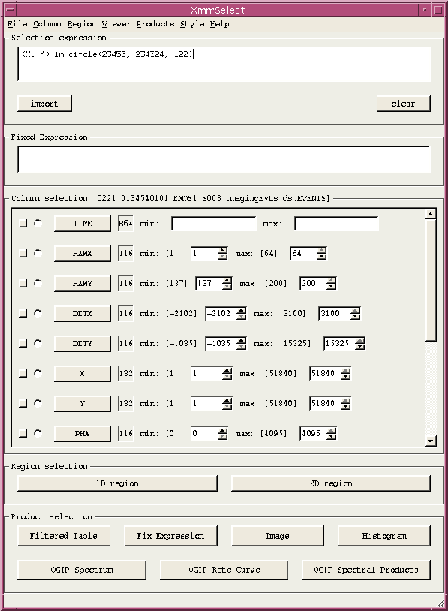The image size is (448, 611).
Task: Enable the RAWY row checkbox
Action: (23, 283)
